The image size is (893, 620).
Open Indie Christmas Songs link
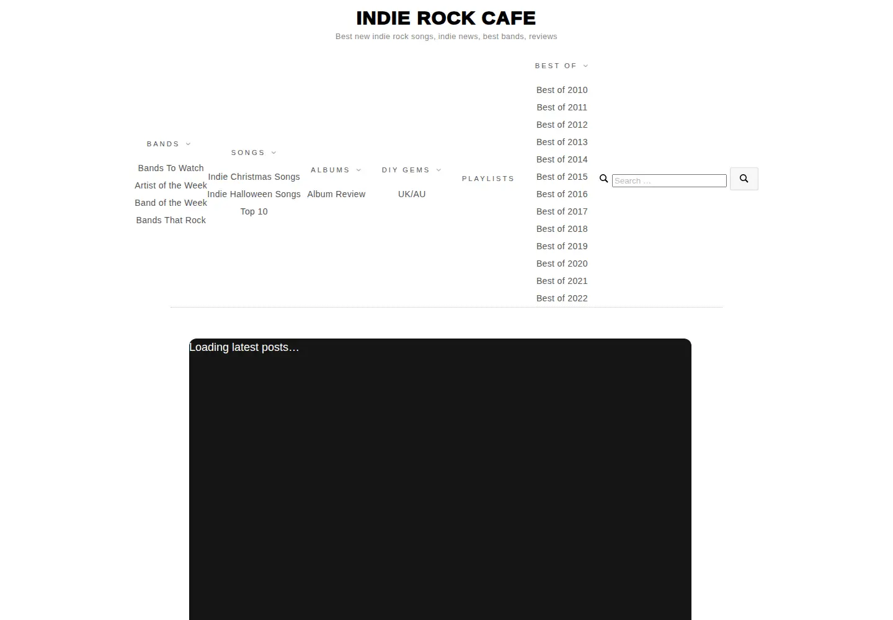254,177
